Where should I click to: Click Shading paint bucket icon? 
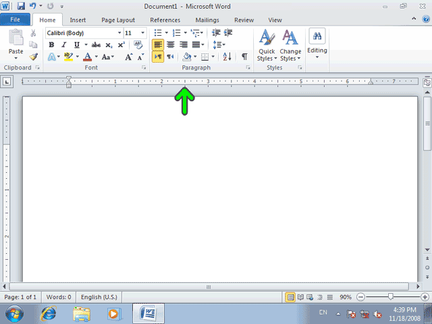pyautogui.click(x=187, y=57)
